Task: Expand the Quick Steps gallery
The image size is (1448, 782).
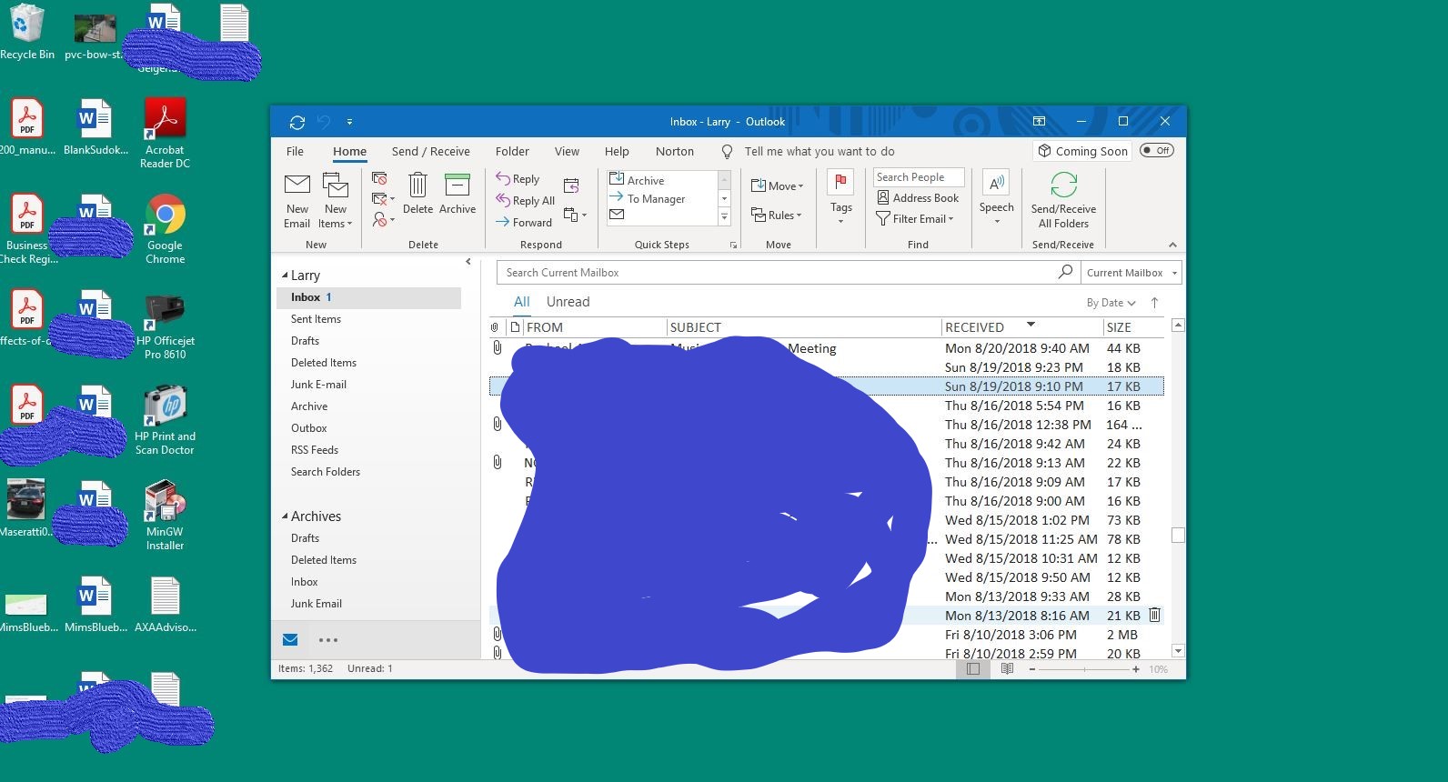Action: pyautogui.click(x=725, y=216)
